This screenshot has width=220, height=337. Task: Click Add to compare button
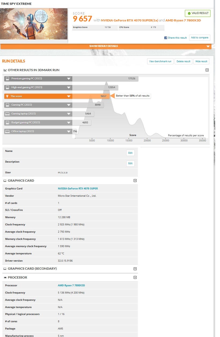pos(200,38)
